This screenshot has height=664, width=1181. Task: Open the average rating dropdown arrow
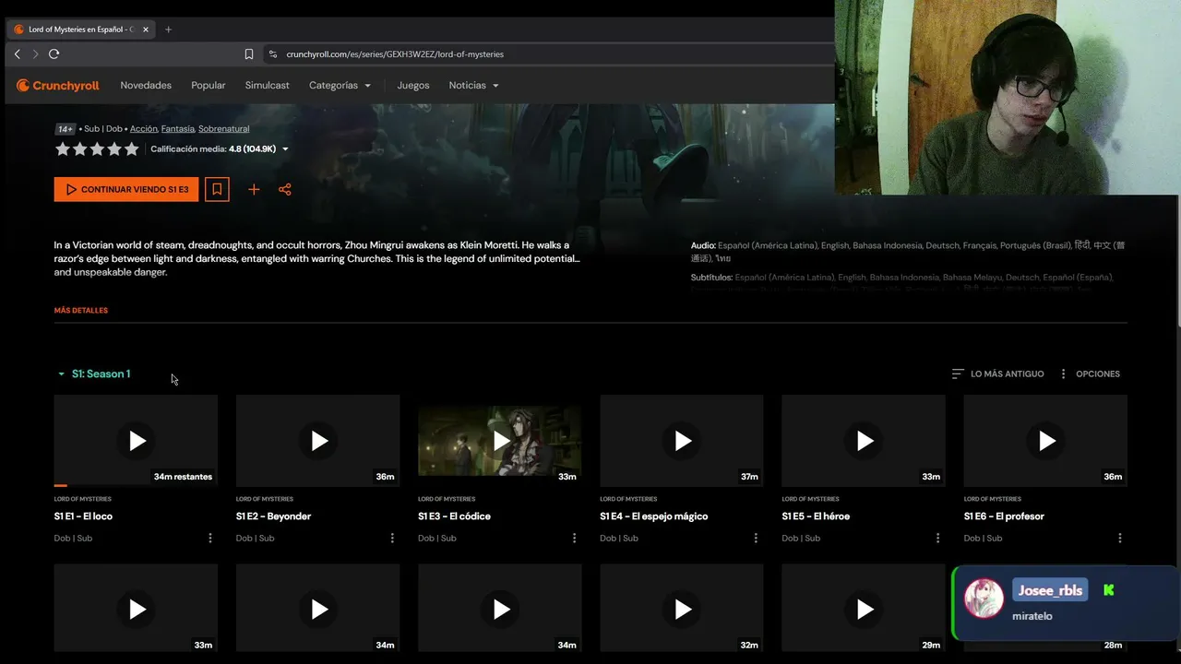pyautogui.click(x=285, y=149)
